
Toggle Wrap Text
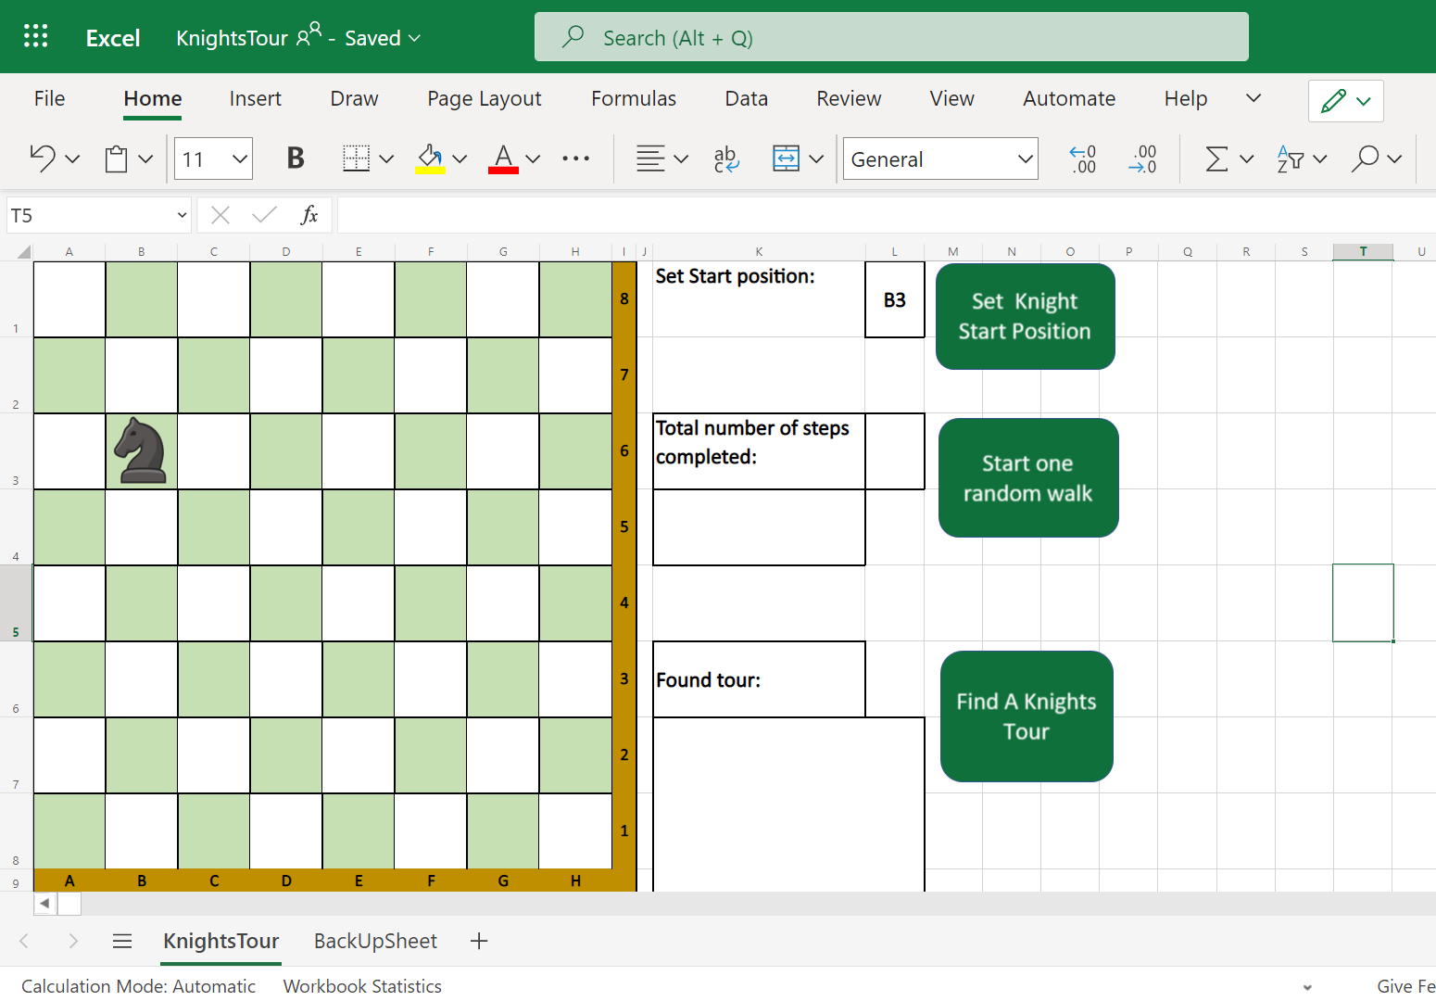[x=726, y=158]
